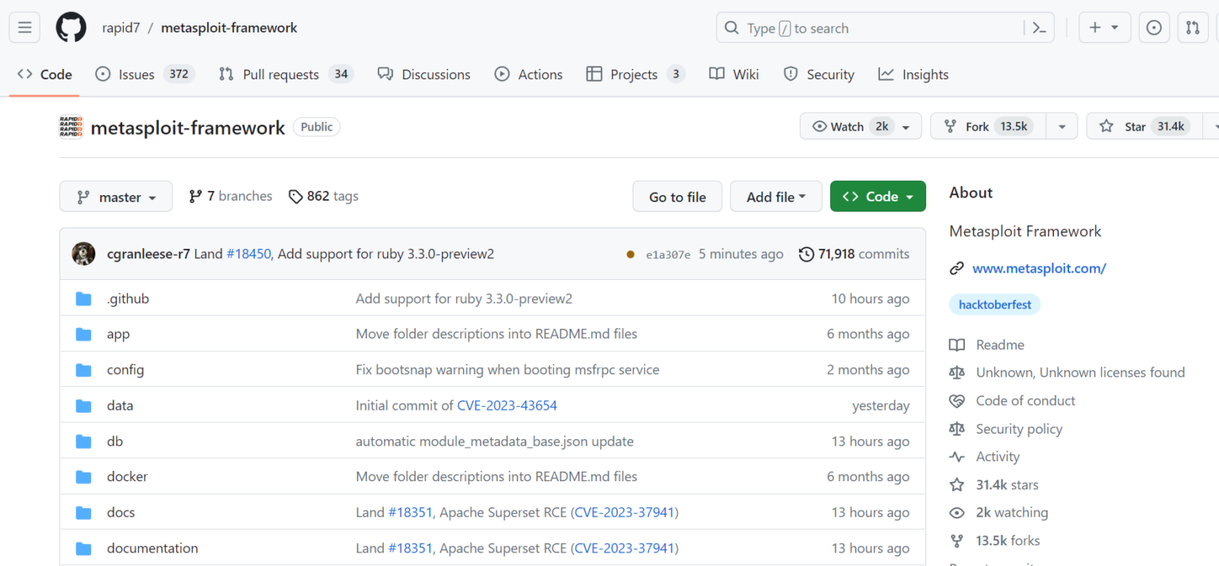The width and height of the screenshot is (1219, 566).
Task: Open the Add file dropdown
Action: pos(776,197)
